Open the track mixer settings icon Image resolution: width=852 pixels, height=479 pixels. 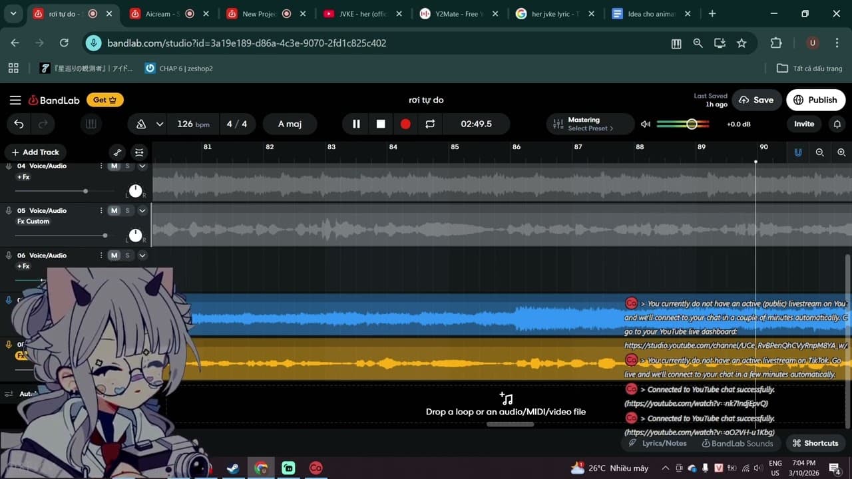coord(138,152)
